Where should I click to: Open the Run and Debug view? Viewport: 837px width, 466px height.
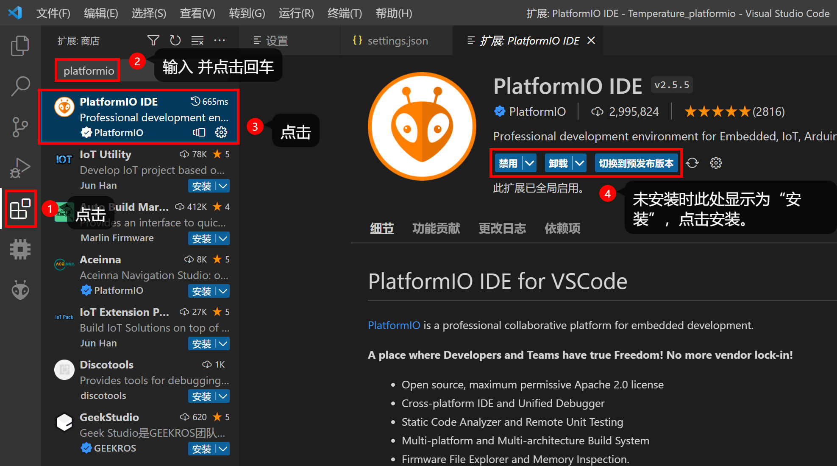point(20,167)
